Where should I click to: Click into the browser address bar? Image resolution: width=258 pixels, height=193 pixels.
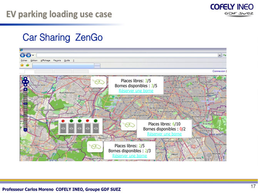(x=127, y=55)
